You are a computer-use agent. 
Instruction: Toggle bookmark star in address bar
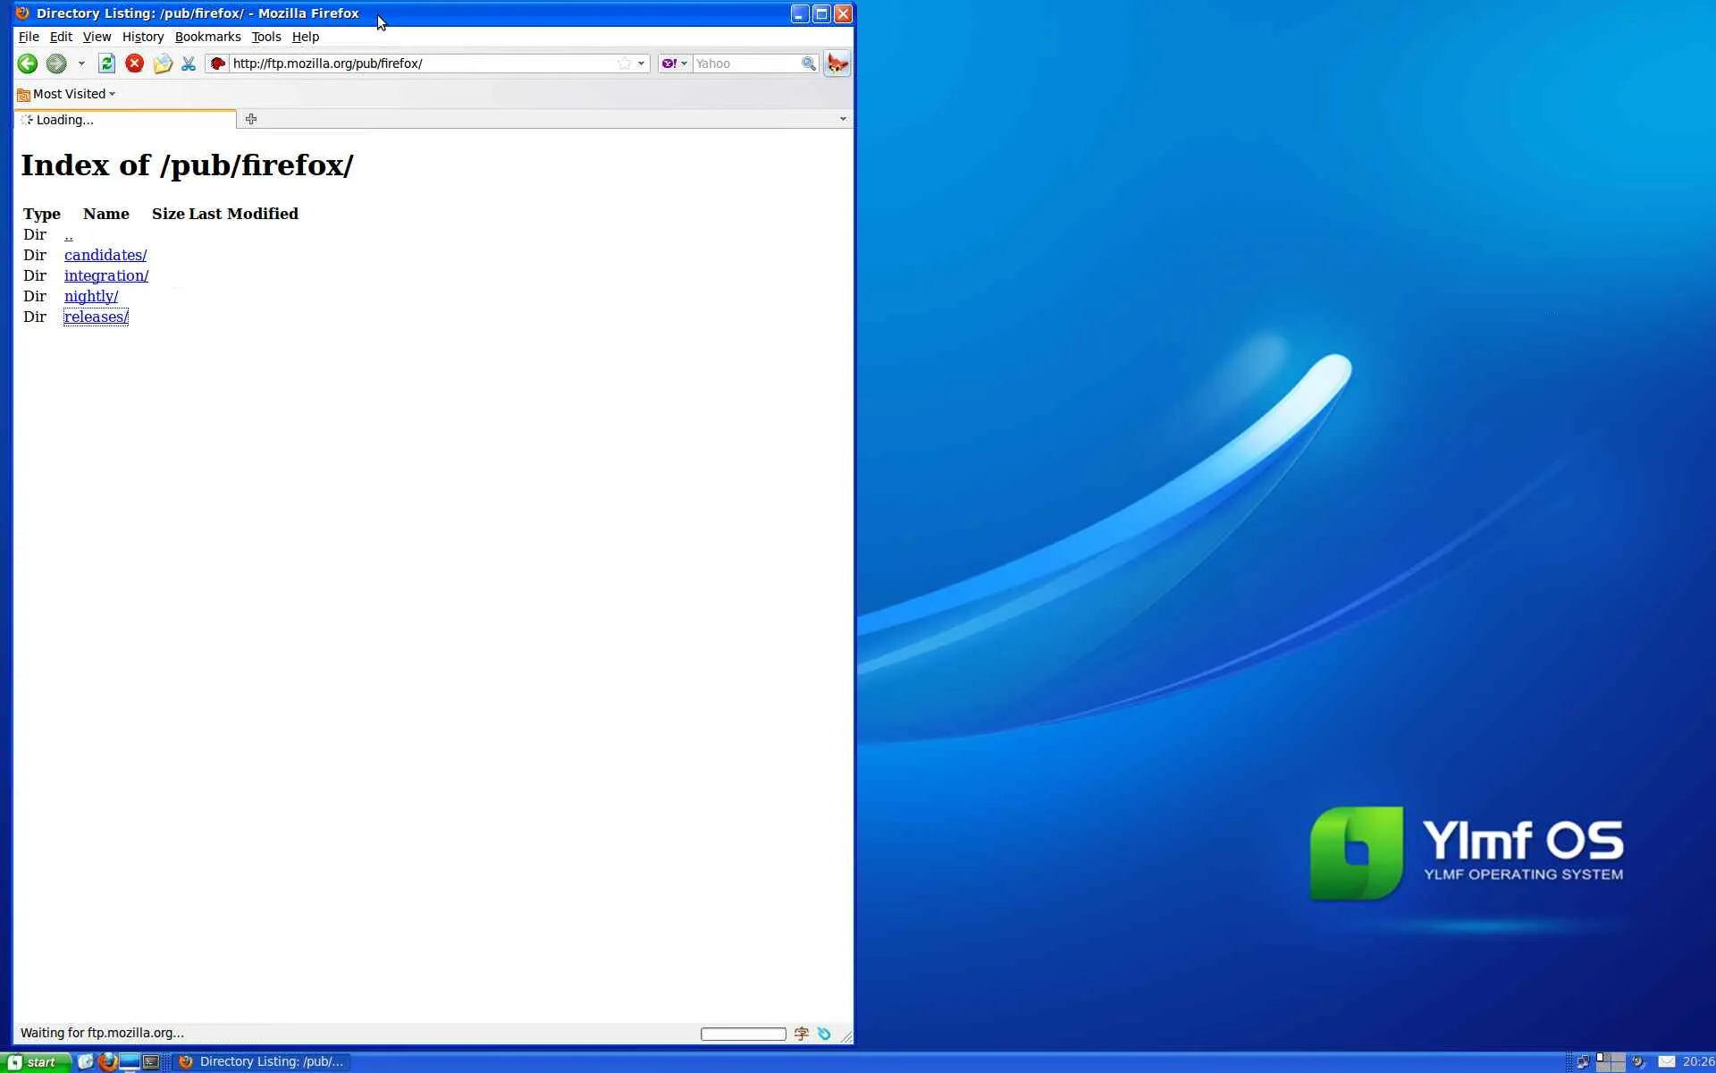point(624,63)
